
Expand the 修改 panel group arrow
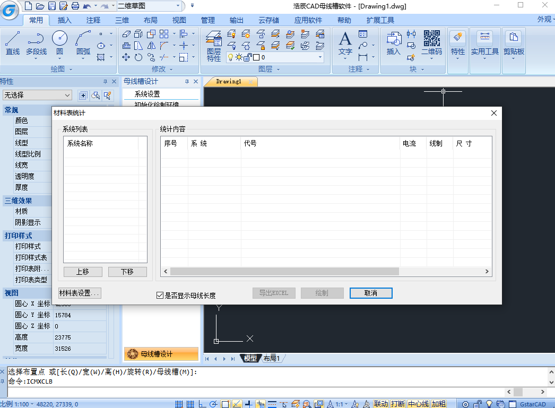pos(171,70)
